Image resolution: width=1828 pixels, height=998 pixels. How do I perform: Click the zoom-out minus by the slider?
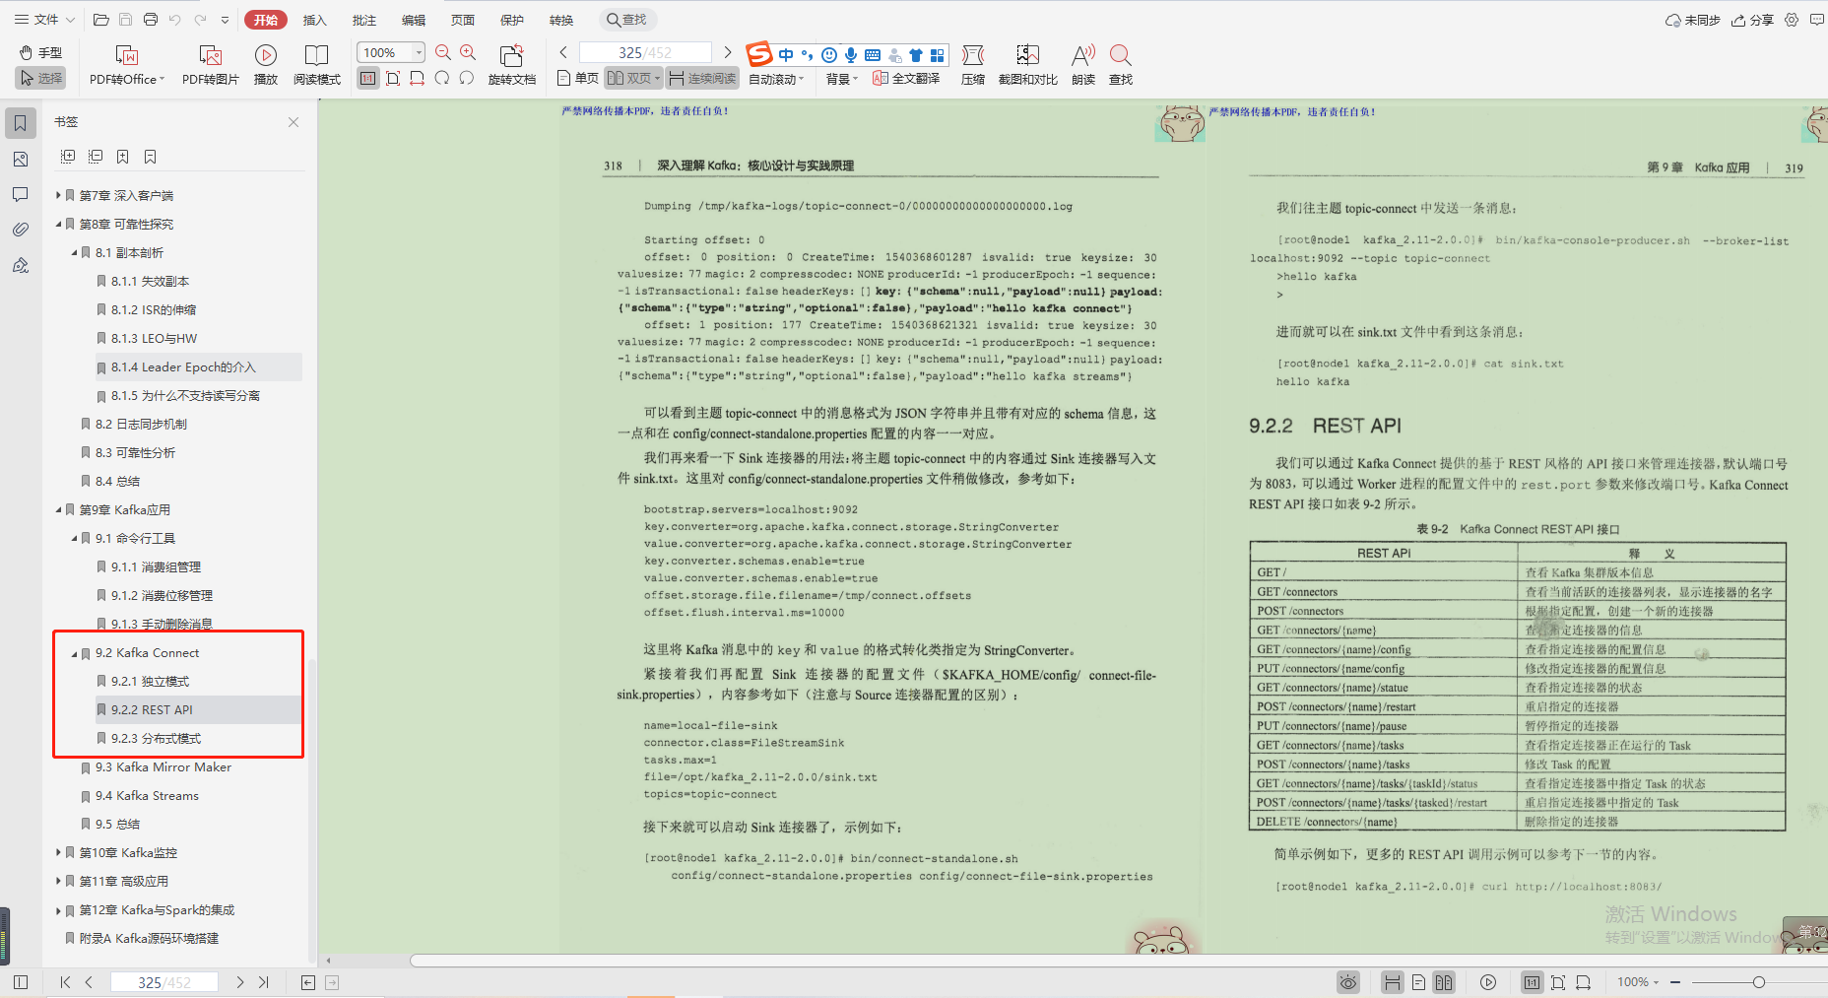click(x=1674, y=982)
